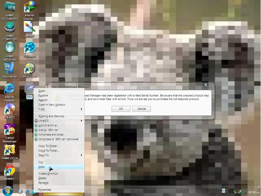Choose Copy To Folder... entry
The image size is (261, 196).
(59, 146)
